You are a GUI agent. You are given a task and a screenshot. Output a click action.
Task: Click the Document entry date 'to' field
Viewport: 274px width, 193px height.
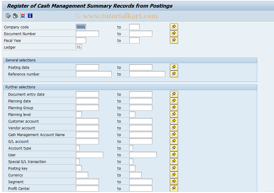[x=141, y=94]
